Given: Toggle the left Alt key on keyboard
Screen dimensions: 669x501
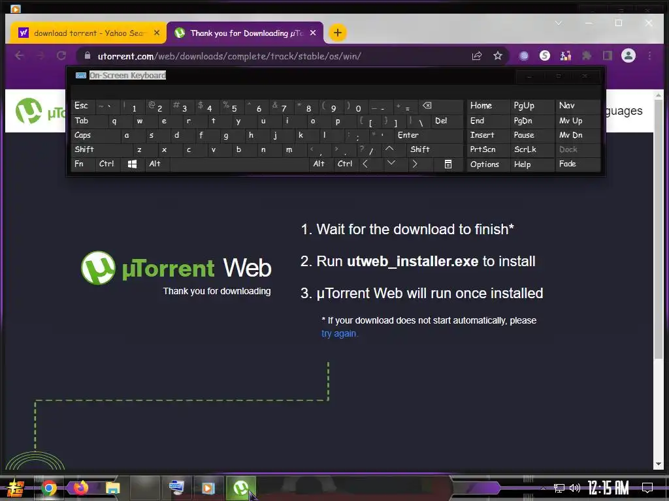Looking at the screenshot, I should (157, 164).
